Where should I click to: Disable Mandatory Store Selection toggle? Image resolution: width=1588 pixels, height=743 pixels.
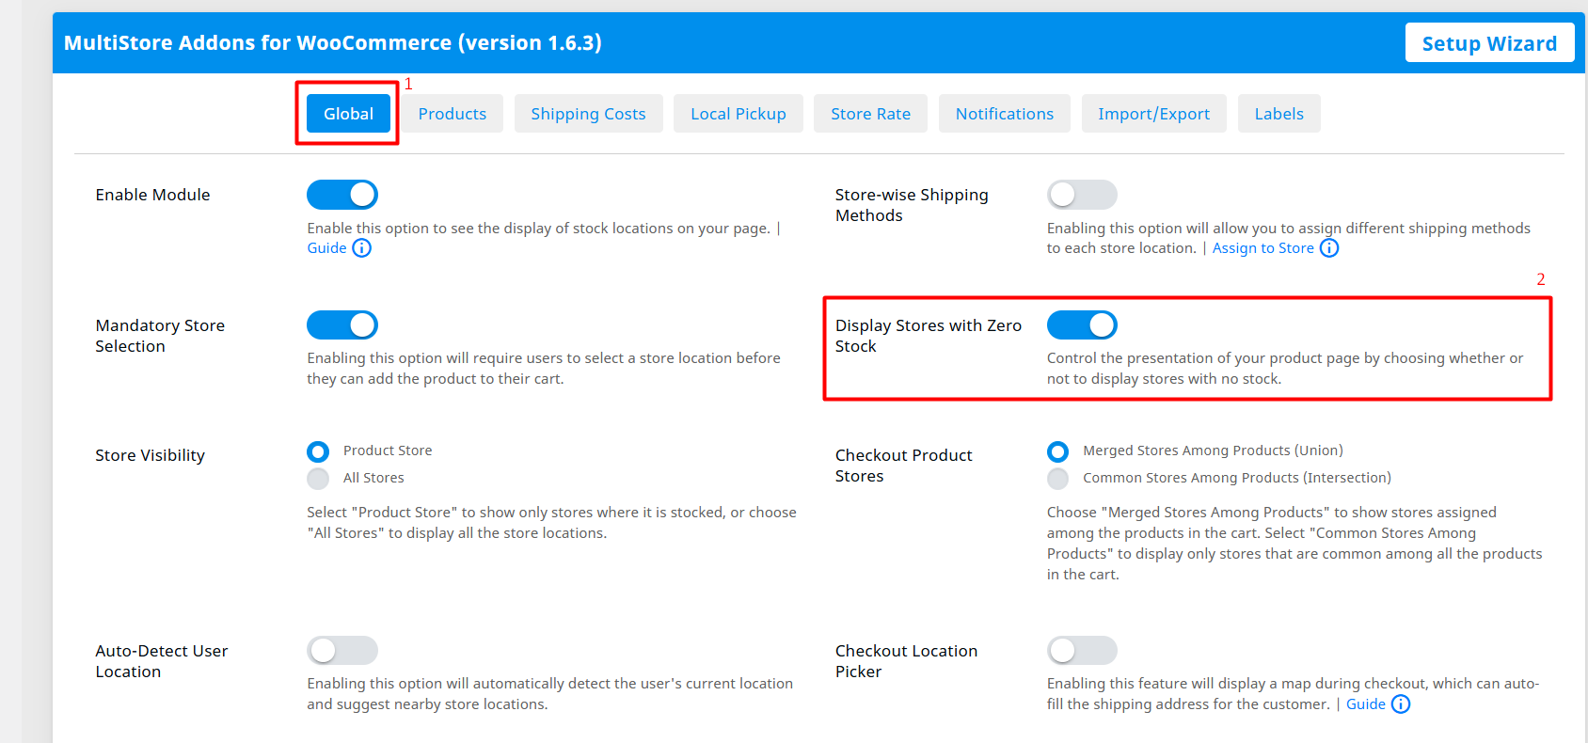pos(342,325)
